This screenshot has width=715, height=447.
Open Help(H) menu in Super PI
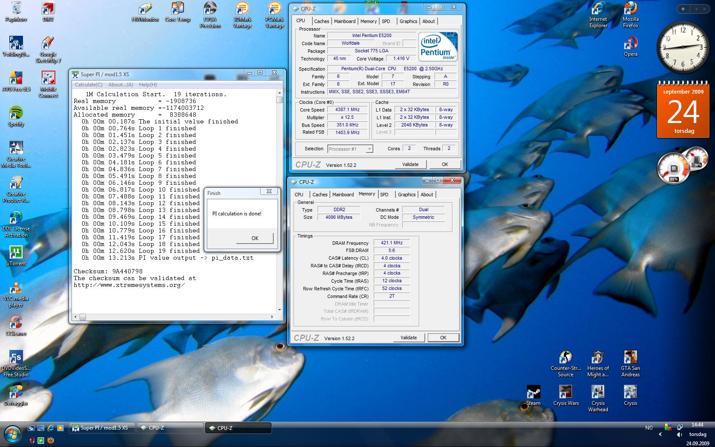[x=148, y=85]
